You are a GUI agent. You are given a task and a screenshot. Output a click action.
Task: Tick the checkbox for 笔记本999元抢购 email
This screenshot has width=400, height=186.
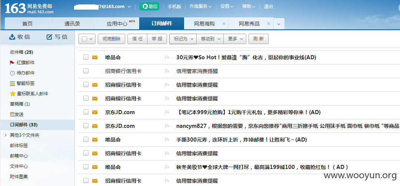pyautogui.click(x=86, y=112)
